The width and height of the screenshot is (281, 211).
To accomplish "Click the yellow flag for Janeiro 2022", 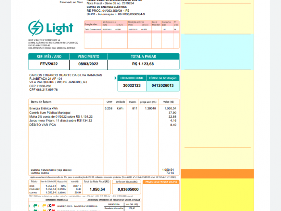I will coord(45,206).
